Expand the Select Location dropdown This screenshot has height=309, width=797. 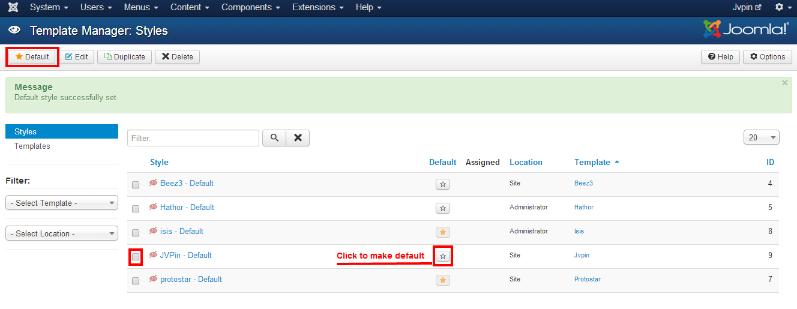62,234
